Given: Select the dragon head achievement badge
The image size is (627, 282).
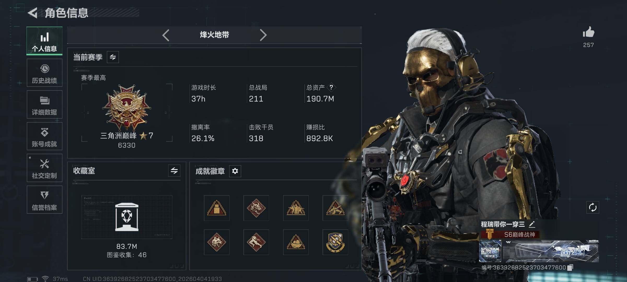Looking at the screenshot, I should tap(256, 208).
